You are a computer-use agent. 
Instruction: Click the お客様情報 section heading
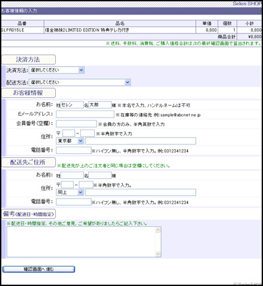(28, 93)
